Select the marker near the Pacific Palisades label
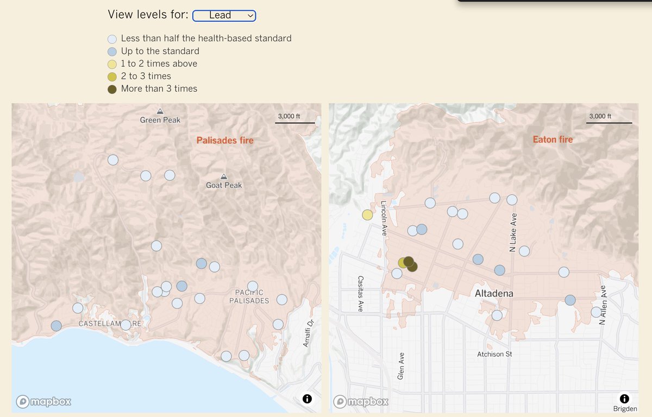The image size is (652, 417). 252,285
